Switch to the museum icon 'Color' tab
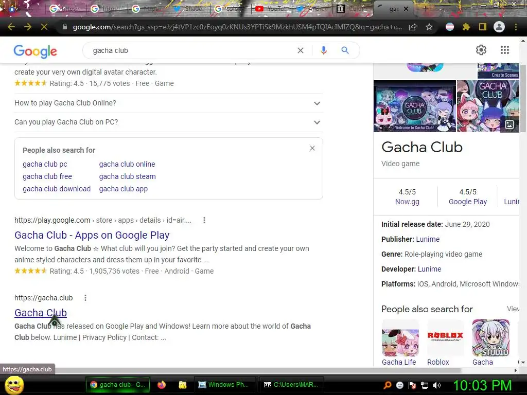 click(x=353, y=9)
